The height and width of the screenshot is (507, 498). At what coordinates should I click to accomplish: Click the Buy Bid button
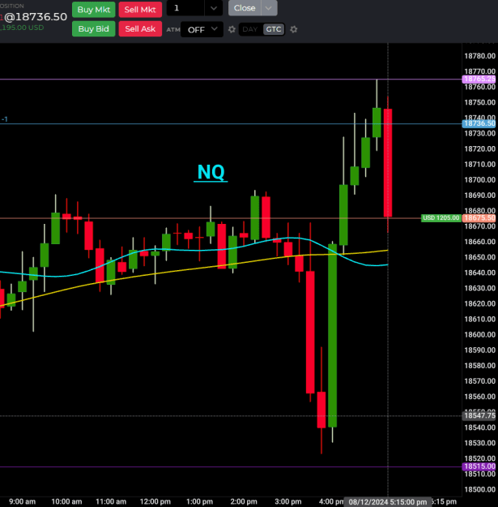click(x=94, y=28)
